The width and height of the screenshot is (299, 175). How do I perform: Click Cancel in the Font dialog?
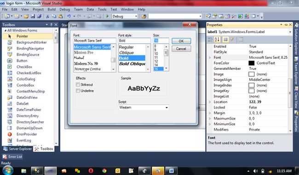point(181,49)
